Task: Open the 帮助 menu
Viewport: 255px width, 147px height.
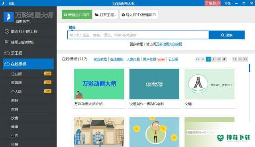Action: pyautogui.click(x=12, y=4)
